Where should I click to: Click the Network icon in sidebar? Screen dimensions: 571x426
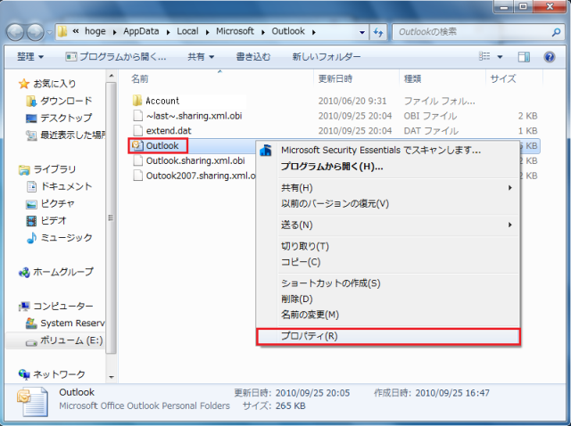point(24,374)
